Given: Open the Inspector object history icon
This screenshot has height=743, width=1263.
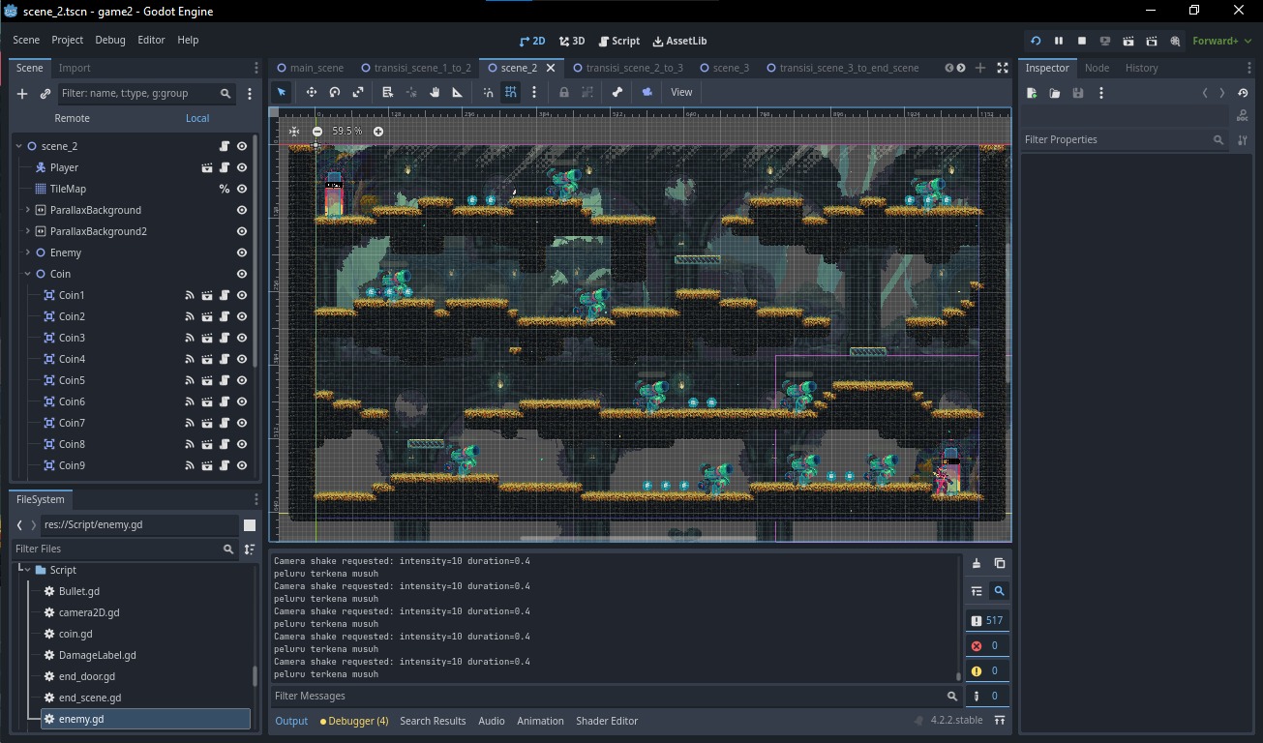Looking at the screenshot, I should (x=1243, y=93).
